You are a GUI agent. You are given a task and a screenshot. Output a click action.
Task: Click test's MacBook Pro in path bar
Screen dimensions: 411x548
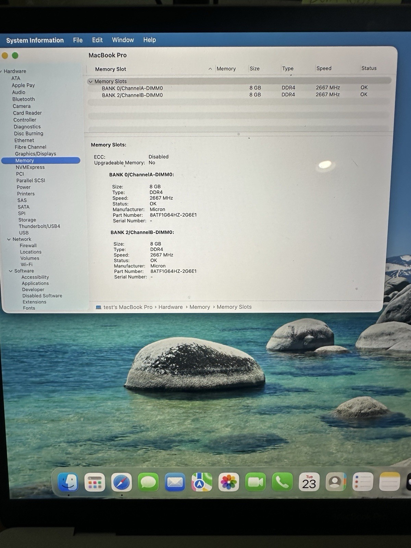128,307
